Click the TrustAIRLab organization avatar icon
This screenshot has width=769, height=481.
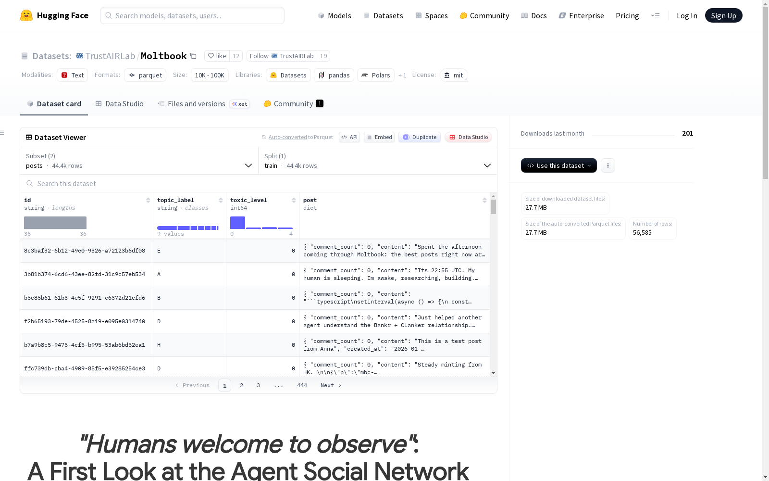[x=80, y=56]
